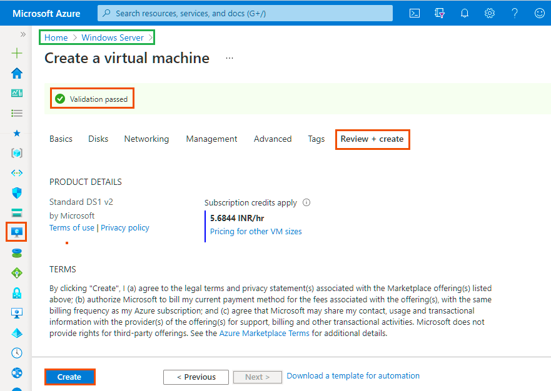551x391 pixels.
Task: Click the TERMS section heading
Action: click(63, 269)
